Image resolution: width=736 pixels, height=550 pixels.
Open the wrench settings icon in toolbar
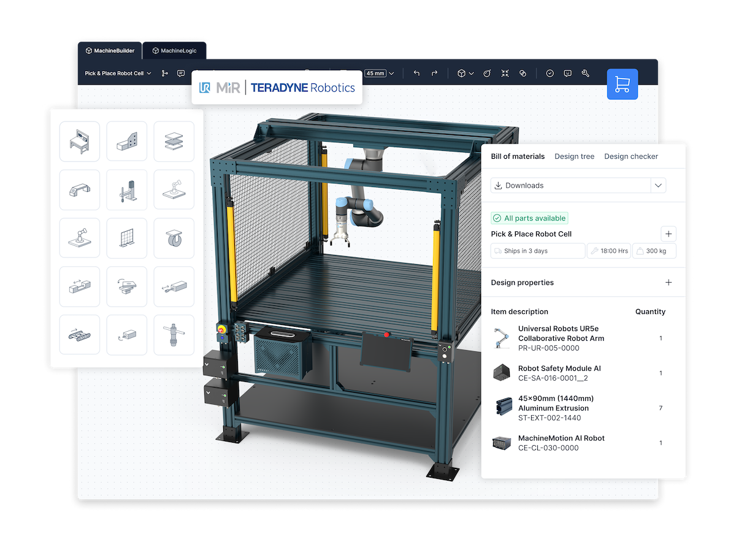tap(585, 74)
